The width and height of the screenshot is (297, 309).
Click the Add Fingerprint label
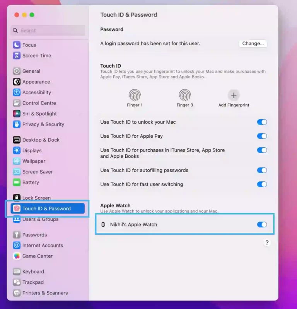pyautogui.click(x=234, y=105)
